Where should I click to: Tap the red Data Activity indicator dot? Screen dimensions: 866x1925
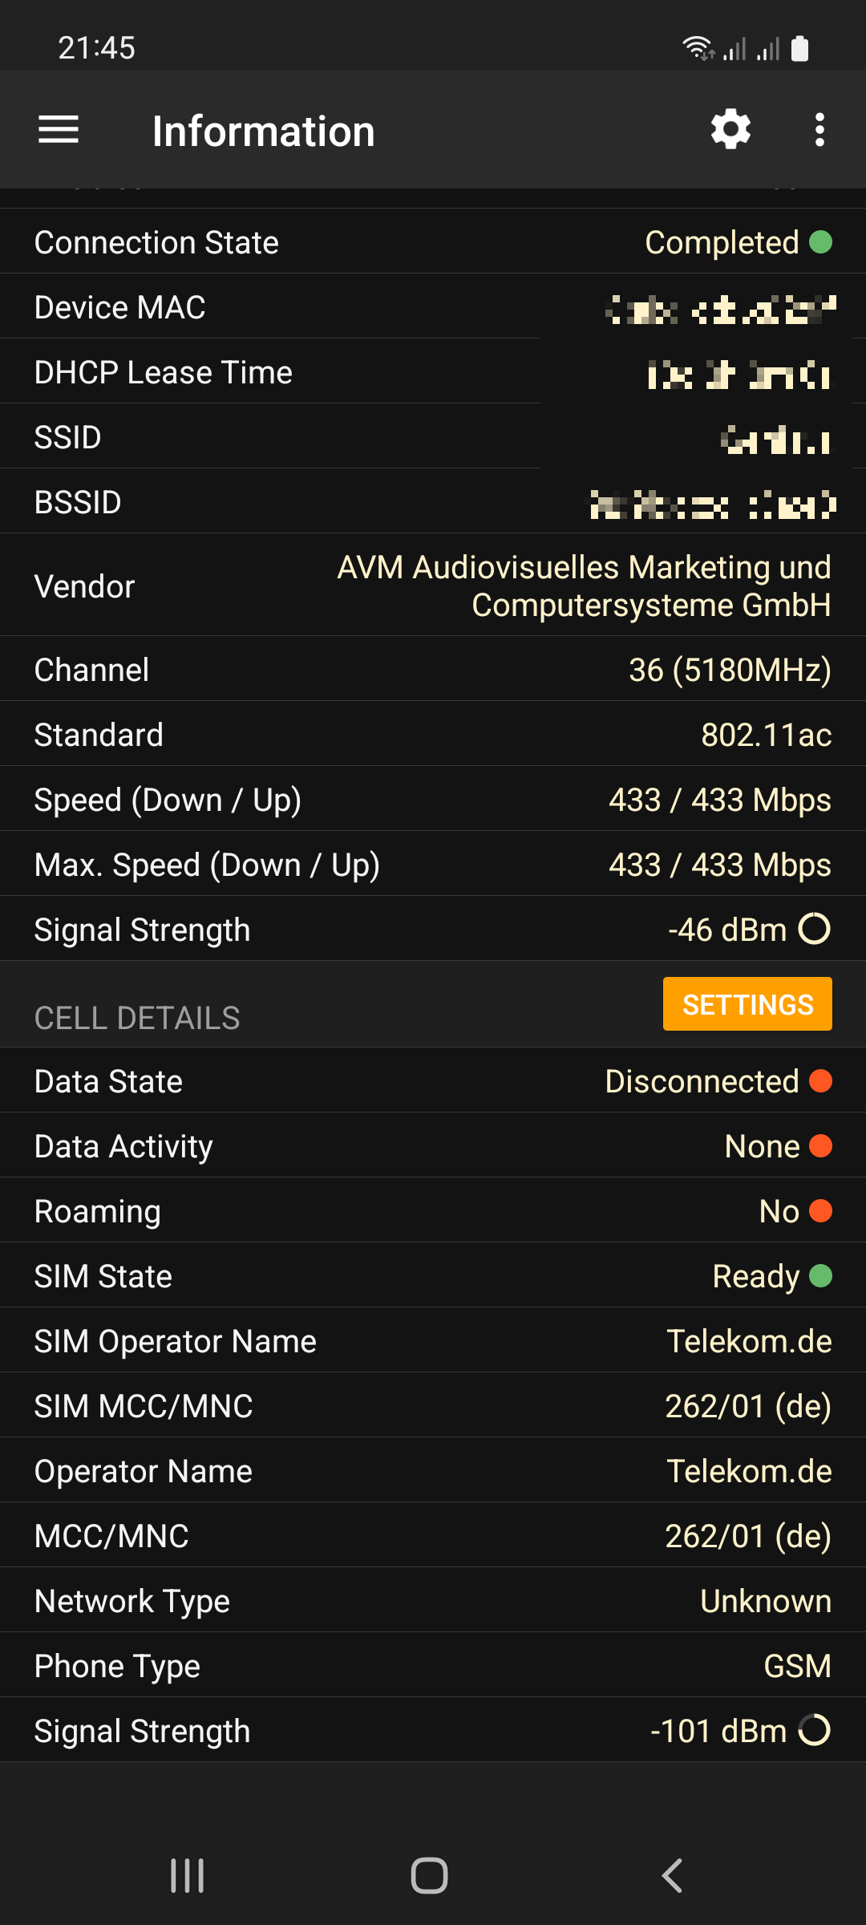pyautogui.click(x=820, y=1146)
